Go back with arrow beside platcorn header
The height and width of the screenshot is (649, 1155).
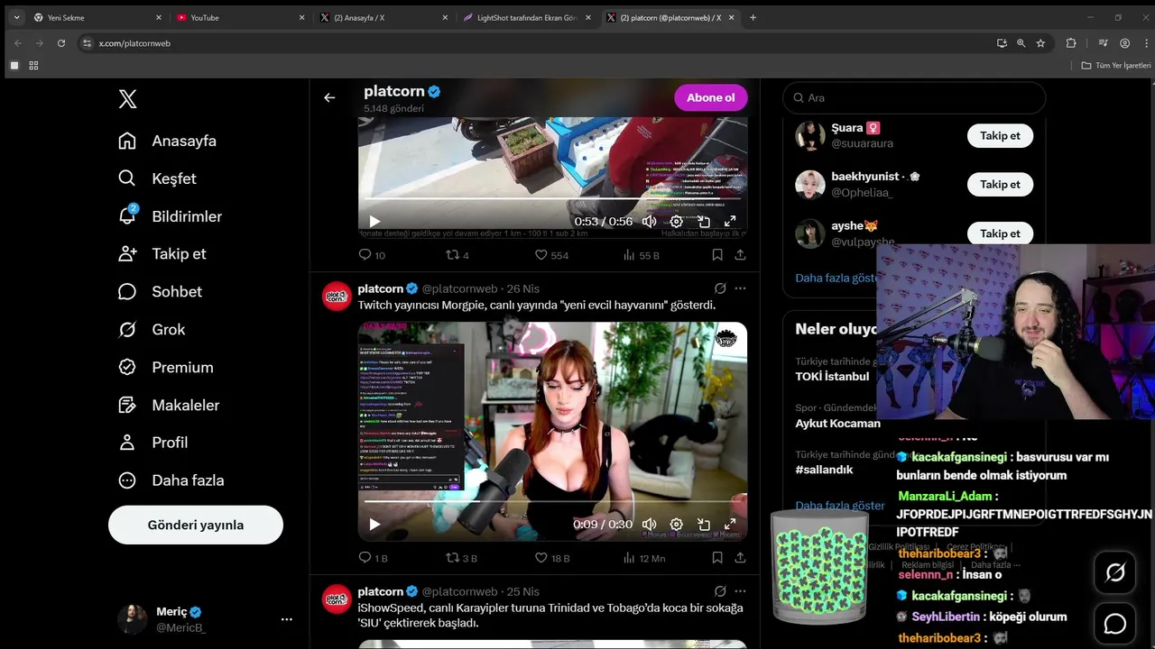tap(329, 97)
